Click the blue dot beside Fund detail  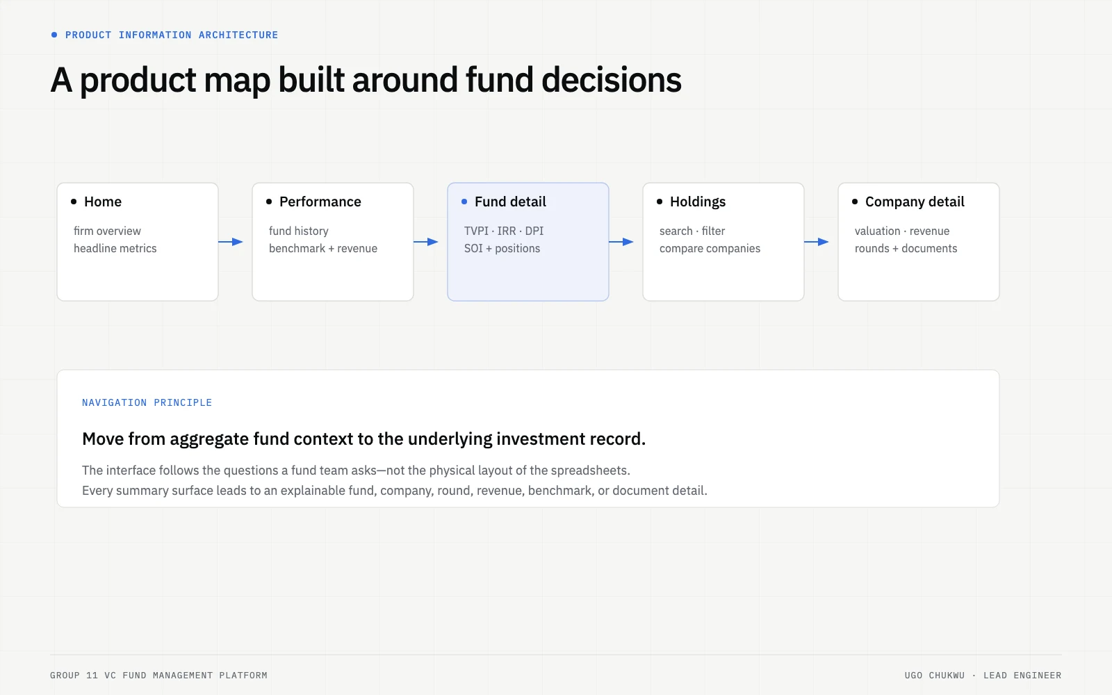[x=464, y=202]
